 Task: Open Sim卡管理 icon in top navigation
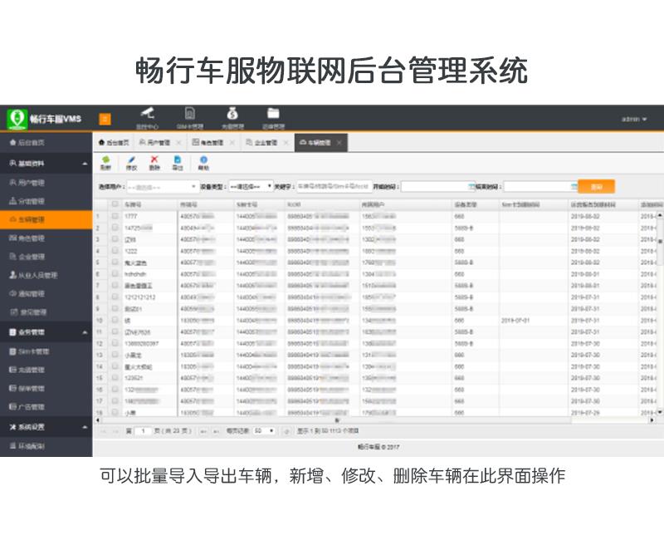tap(190, 115)
